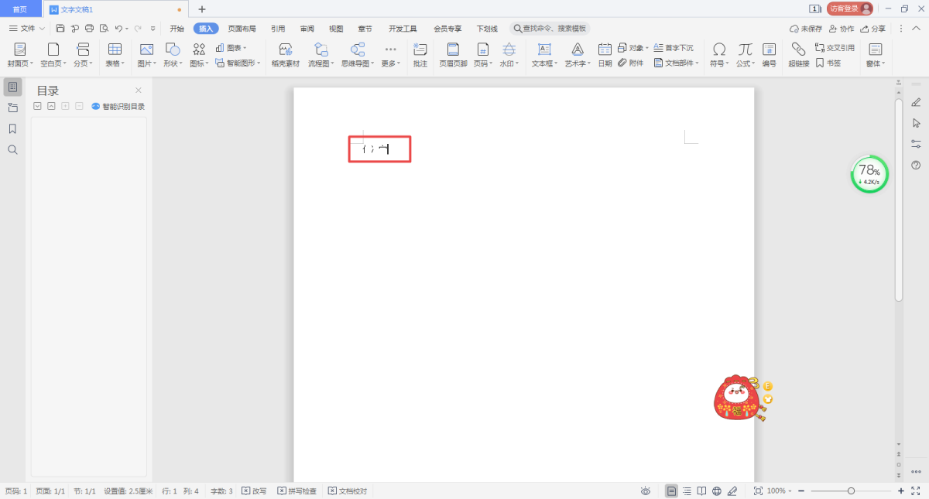Expand the 文件 file menu
This screenshot has height=499, width=929.
[27, 29]
